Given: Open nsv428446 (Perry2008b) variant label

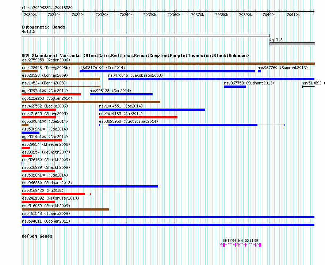Looking at the screenshot, I should tap(46, 68).
